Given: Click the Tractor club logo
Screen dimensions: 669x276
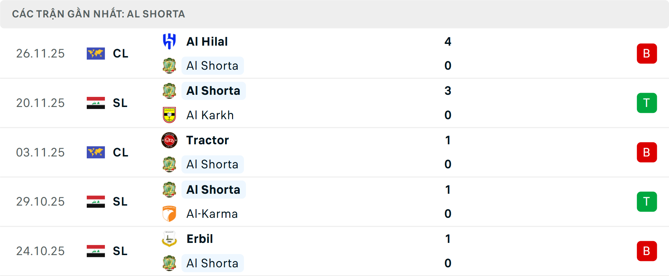Looking at the screenshot, I should pos(169,140).
